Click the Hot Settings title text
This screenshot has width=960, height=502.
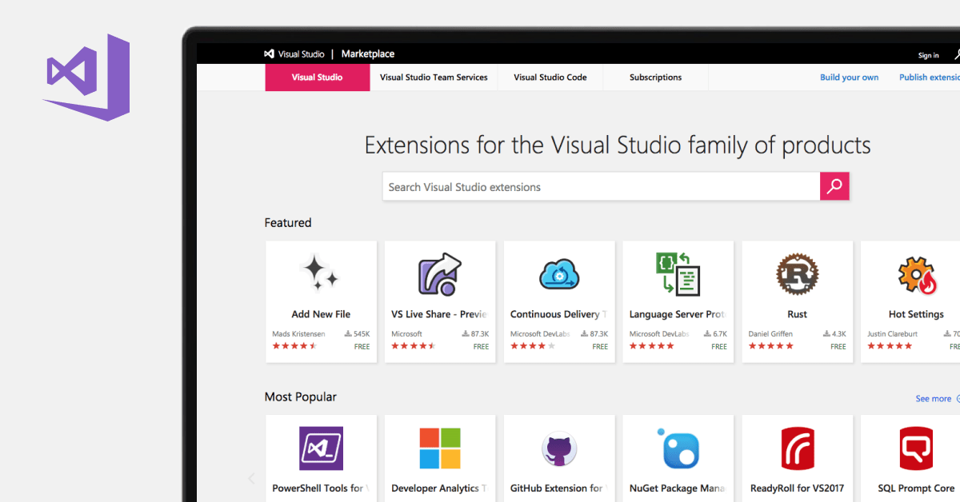coord(916,314)
